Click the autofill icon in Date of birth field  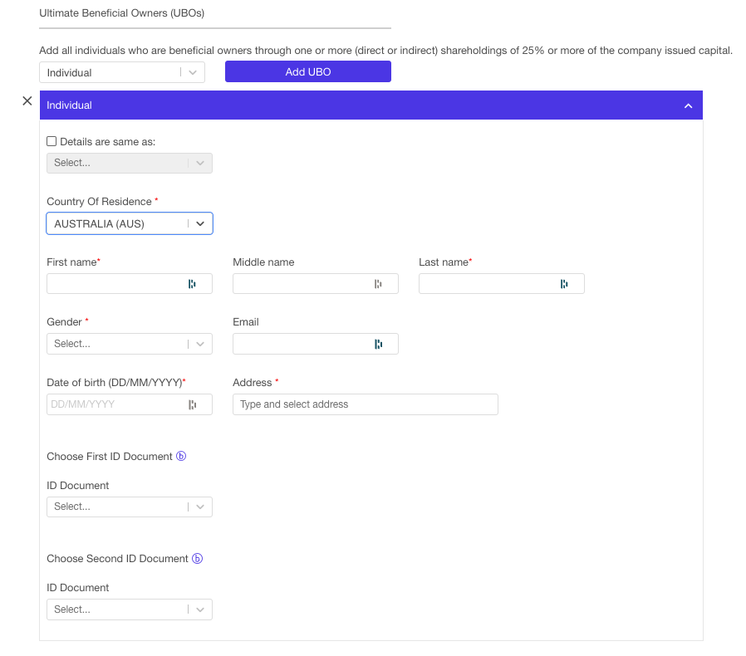[x=192, y=404]
